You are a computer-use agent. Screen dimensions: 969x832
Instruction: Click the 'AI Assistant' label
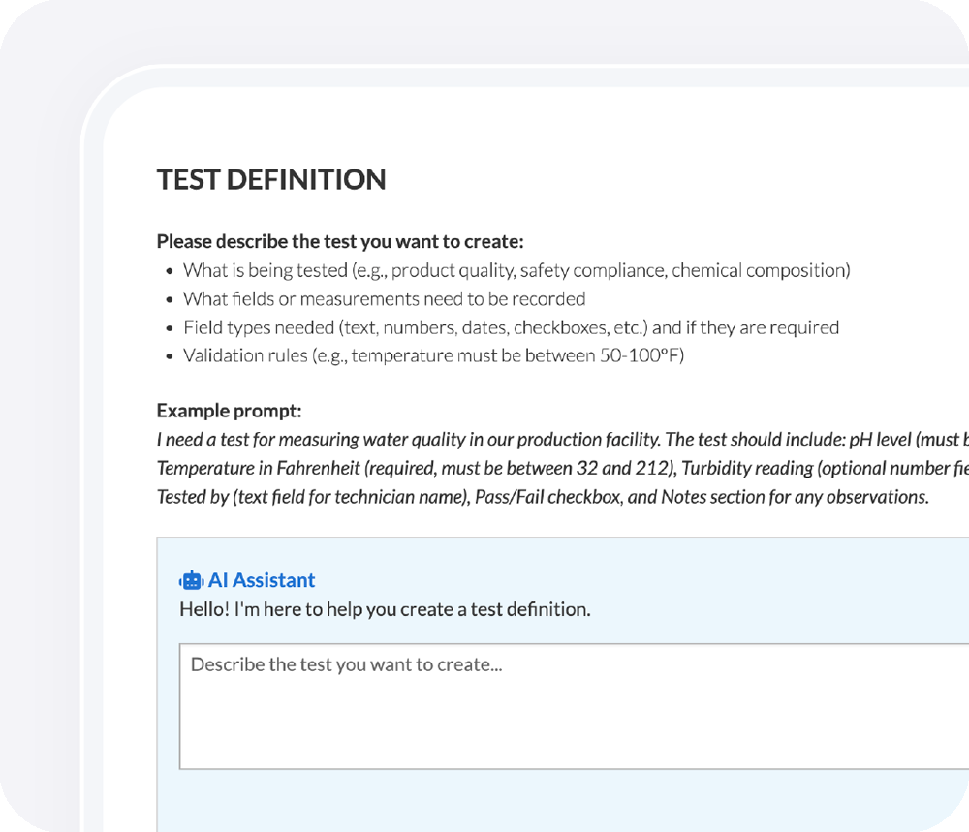coord(261,580)
